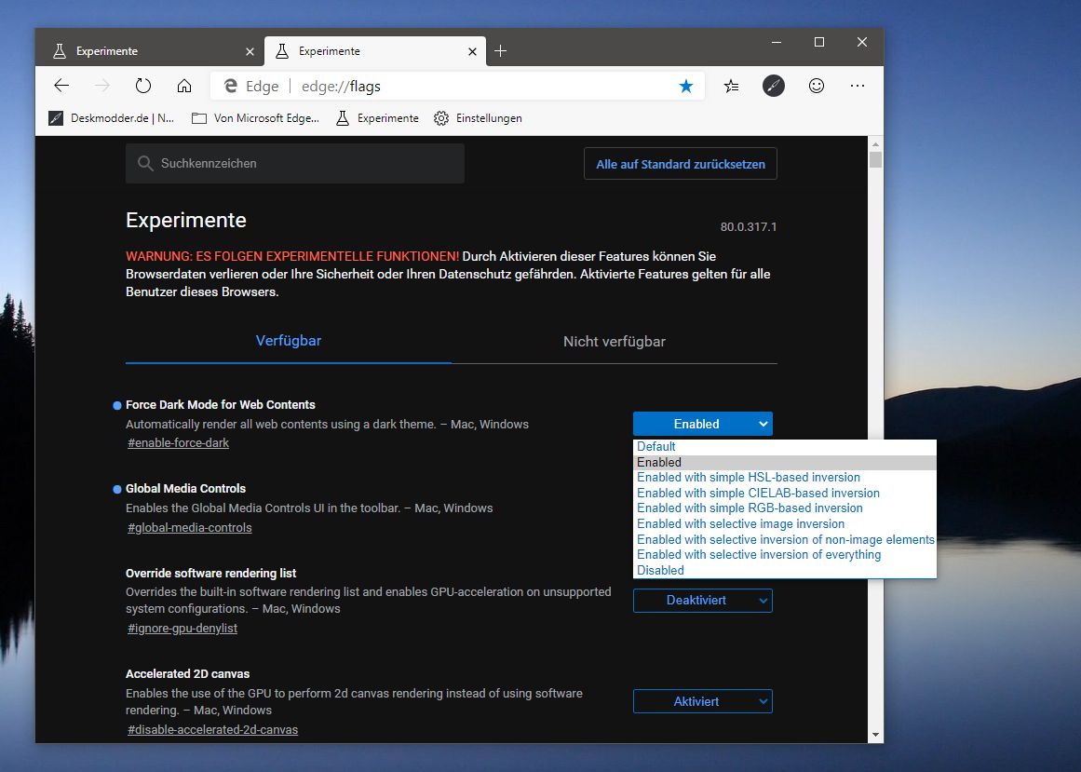This screenshot has width=1081, height=772.
Task: Open the #ignore-gpu-denylist link
Action: (x=182, y=629)
